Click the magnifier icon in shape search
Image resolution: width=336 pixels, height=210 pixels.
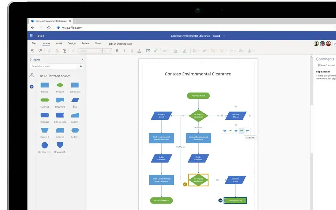pos(81,66)
